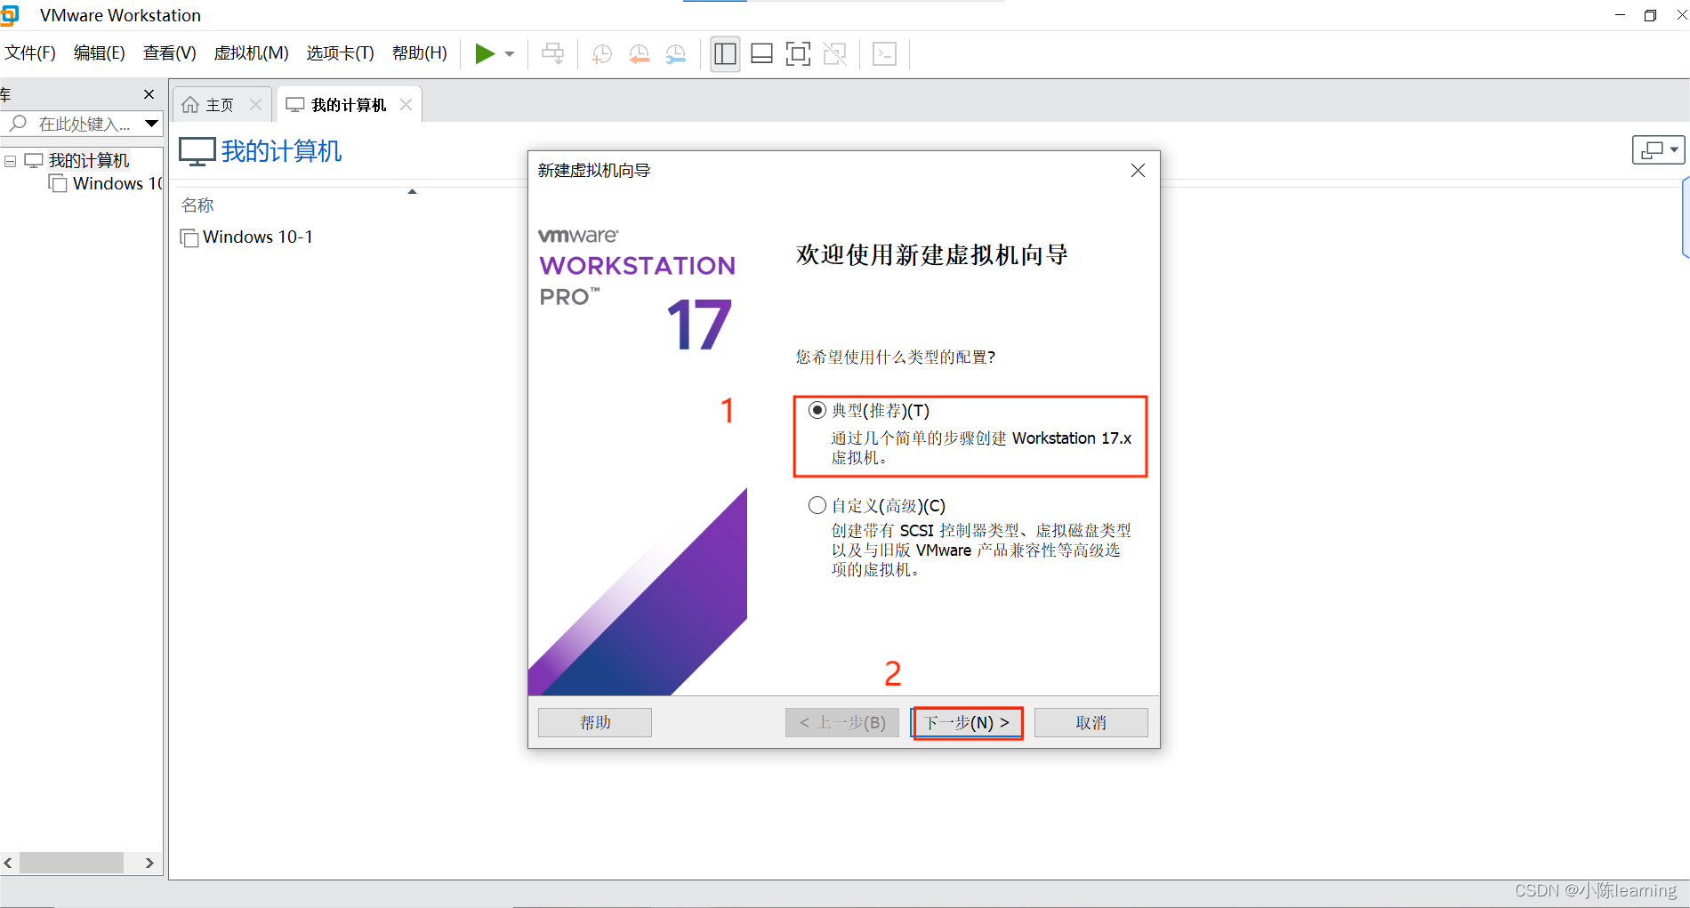The height and width of the screenshot is (908, 1690).
Task: Click the library scrollbar right arrow
Action: [149, 863]
